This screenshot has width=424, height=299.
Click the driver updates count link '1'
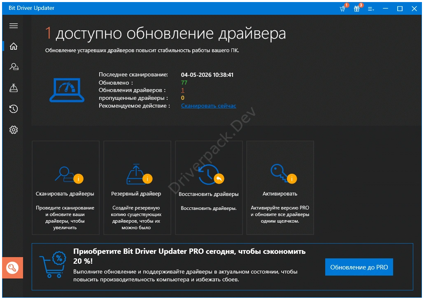(182, 90)
